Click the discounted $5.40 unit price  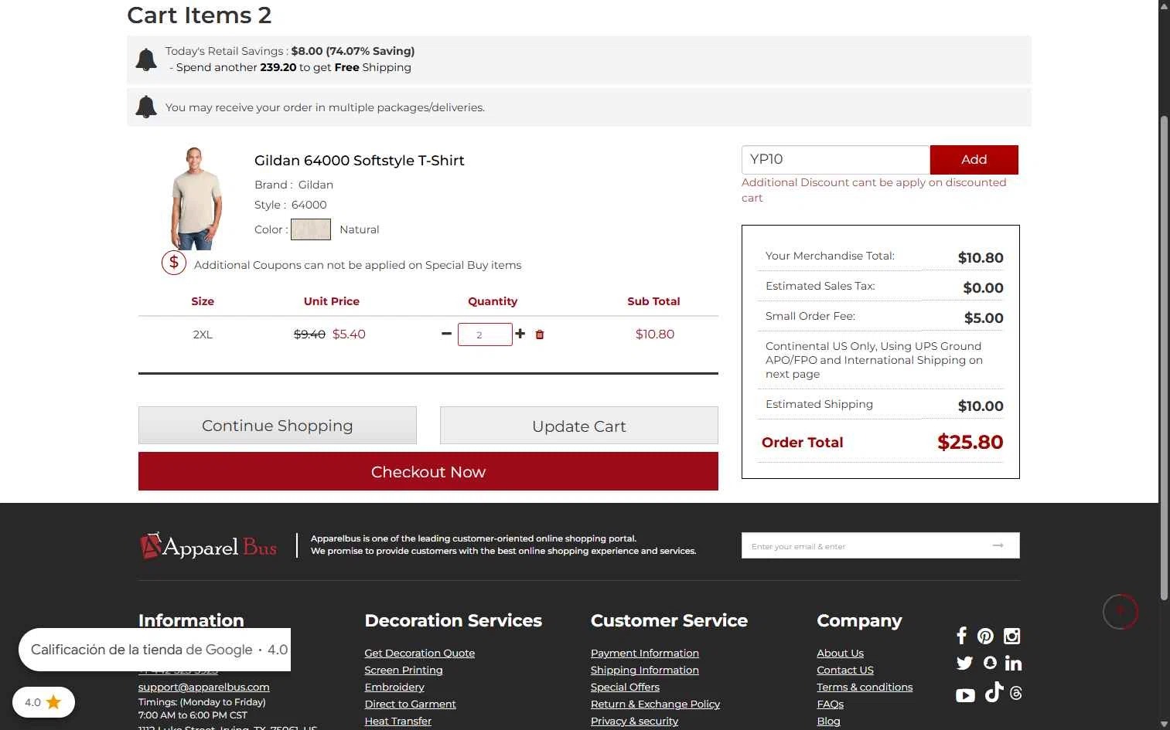pyautogui.click(x=349, y=334)
